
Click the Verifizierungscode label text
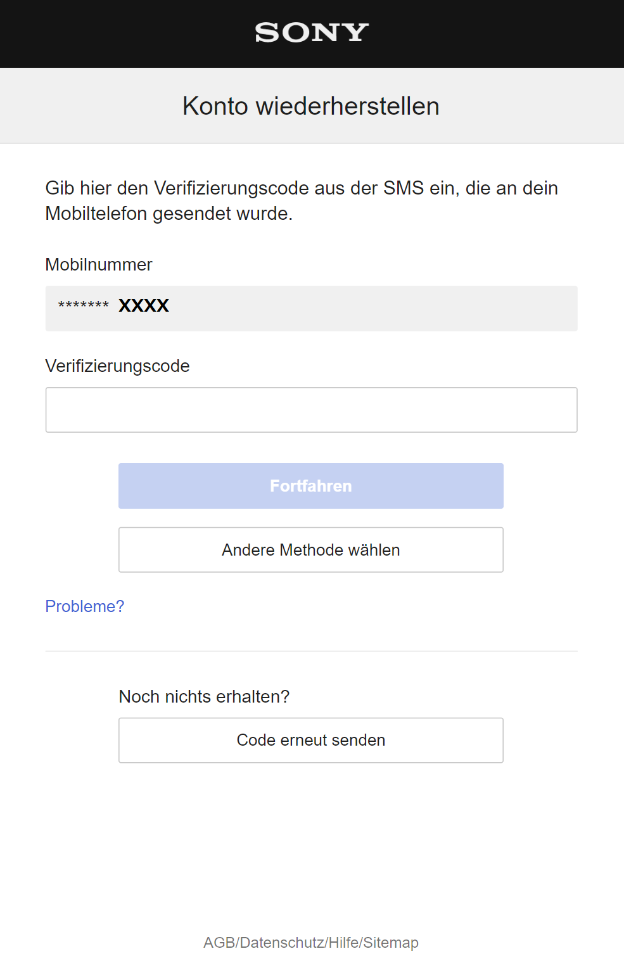click(118, 366)
